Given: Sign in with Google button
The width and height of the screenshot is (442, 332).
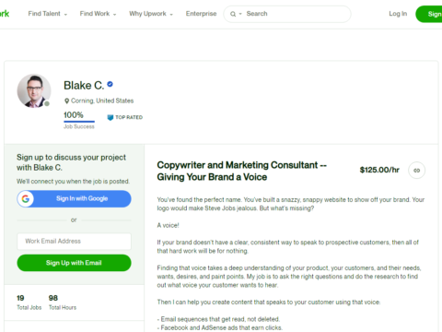Looking at the screenshot, I should [74, 199].
